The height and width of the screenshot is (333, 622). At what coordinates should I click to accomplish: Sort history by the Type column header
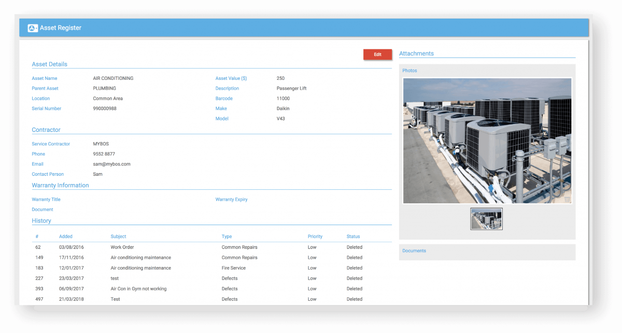click(227, 237)
